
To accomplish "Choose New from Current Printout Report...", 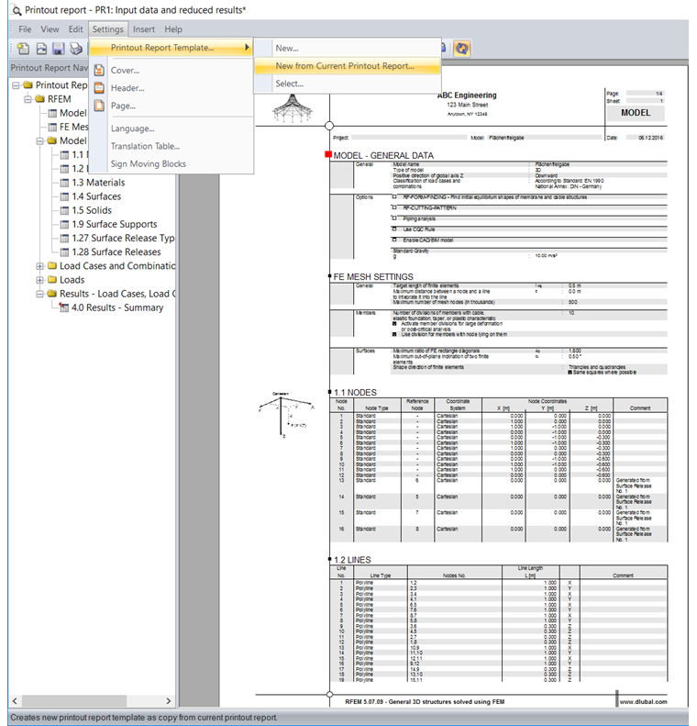I will tap(348, 66).
